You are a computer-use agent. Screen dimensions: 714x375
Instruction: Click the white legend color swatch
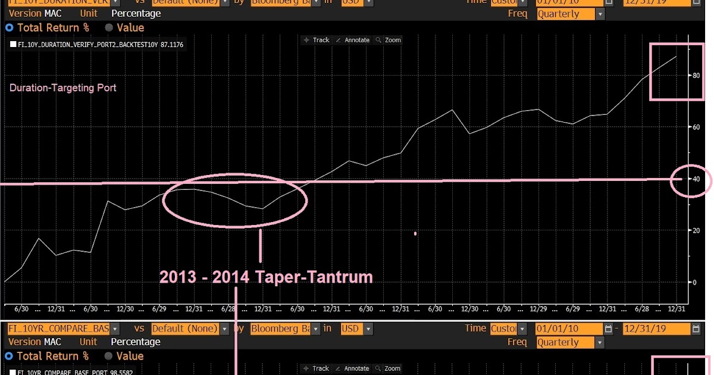[x=12, y=44]
